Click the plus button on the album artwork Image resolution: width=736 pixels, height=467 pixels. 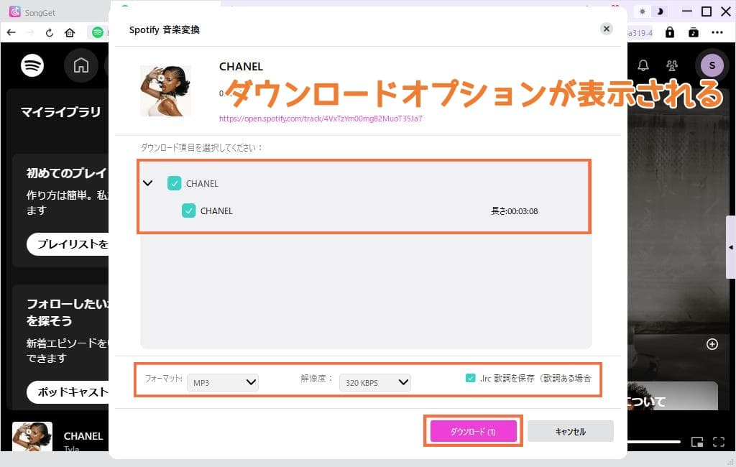[713, 343]
